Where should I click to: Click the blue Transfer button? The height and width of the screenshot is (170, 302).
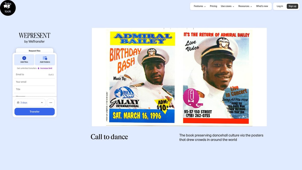tap(34, 112)
